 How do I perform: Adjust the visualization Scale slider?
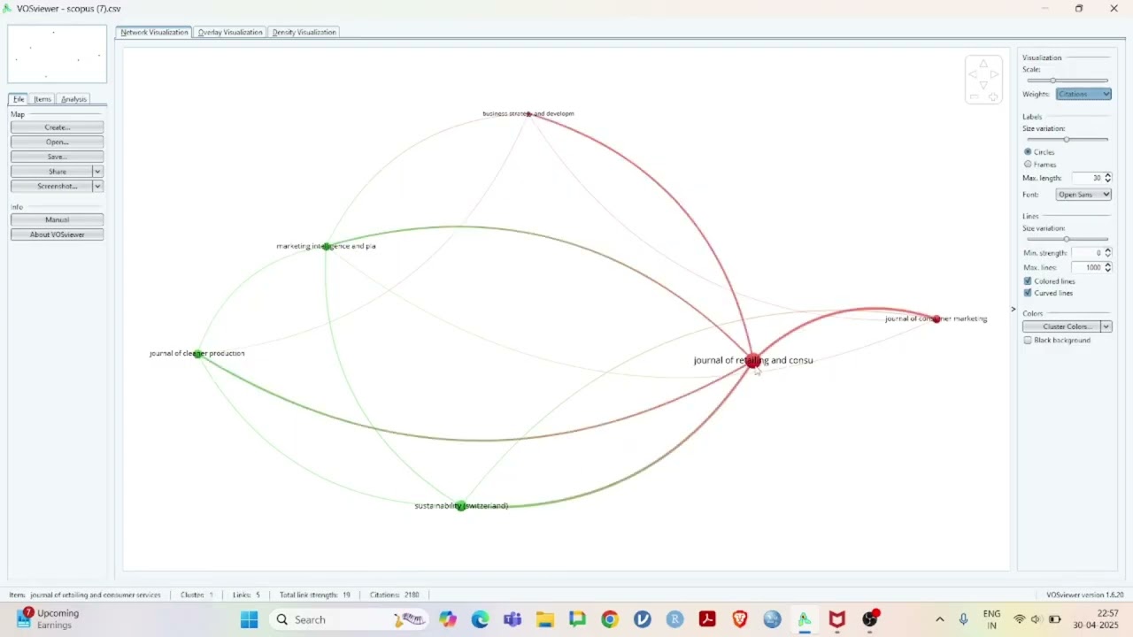[x=1067, y=81]
